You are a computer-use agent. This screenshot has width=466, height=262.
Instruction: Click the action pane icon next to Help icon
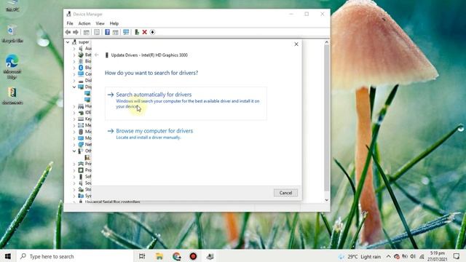[x=115, y=32]
